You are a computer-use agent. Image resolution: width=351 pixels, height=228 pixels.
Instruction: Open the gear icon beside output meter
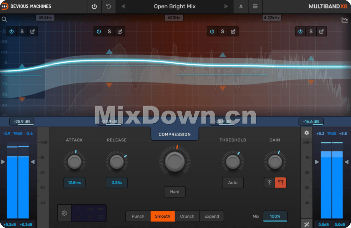pos(306,133)
